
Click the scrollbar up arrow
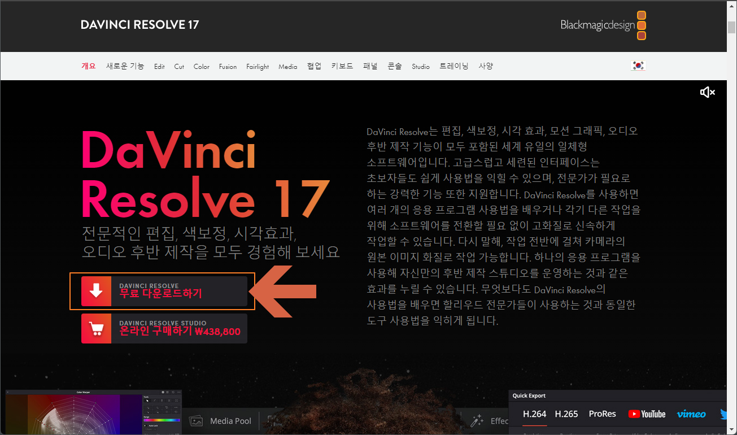coord(731,6)
